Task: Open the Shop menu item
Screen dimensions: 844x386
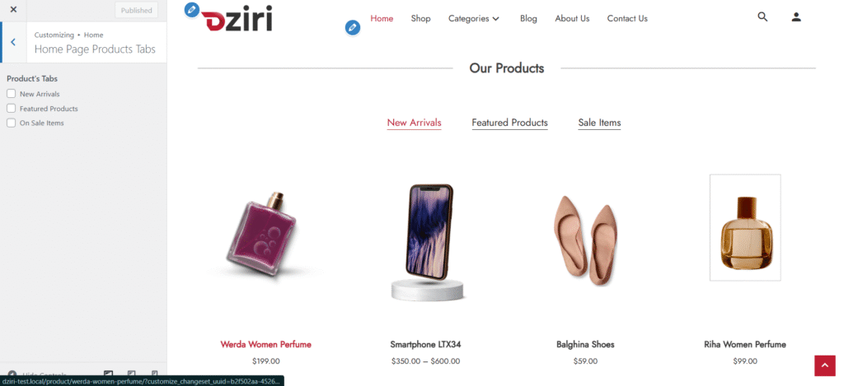Action: coord(420,18)
